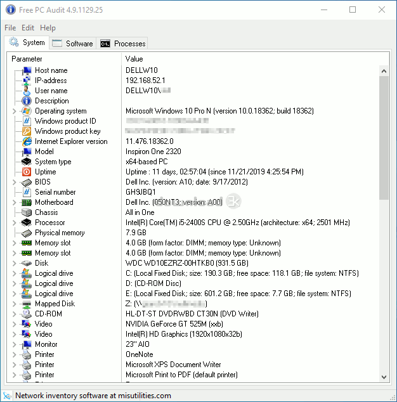Click the status bar satellite icon

pos(8,396)
